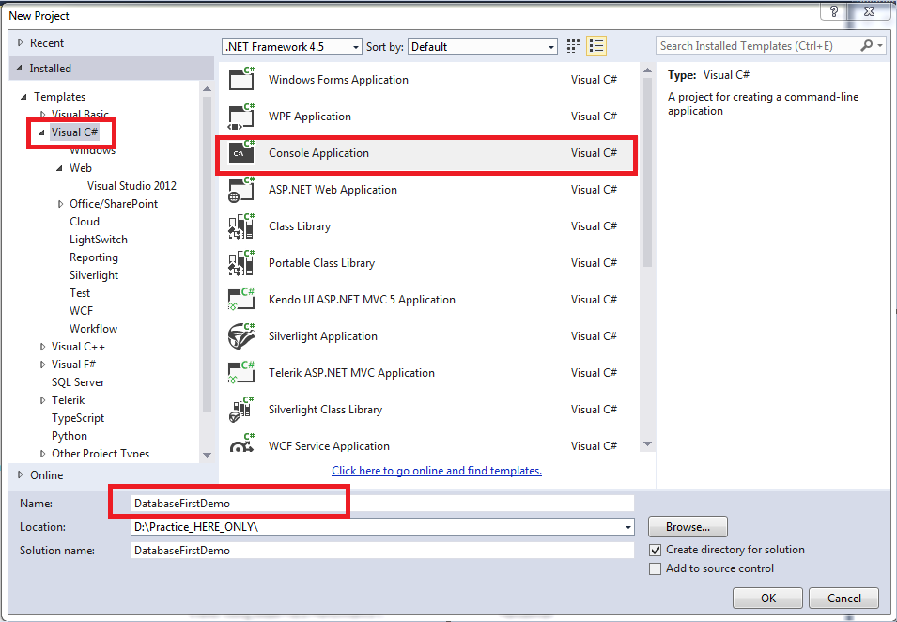Expand the Recent section

tap(21, 42)
